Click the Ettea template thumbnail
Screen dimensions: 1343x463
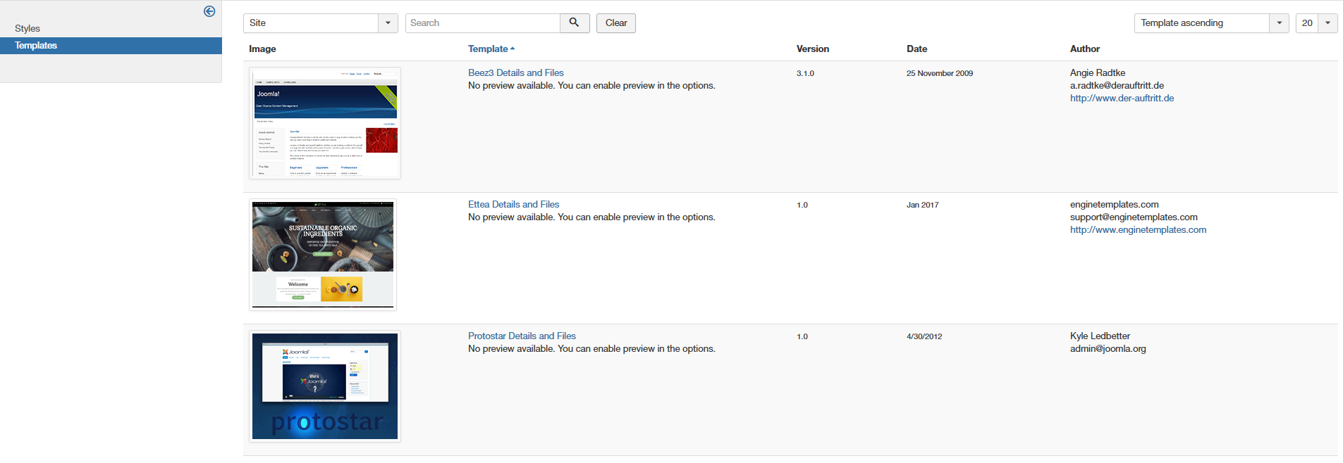pos(323,255)
